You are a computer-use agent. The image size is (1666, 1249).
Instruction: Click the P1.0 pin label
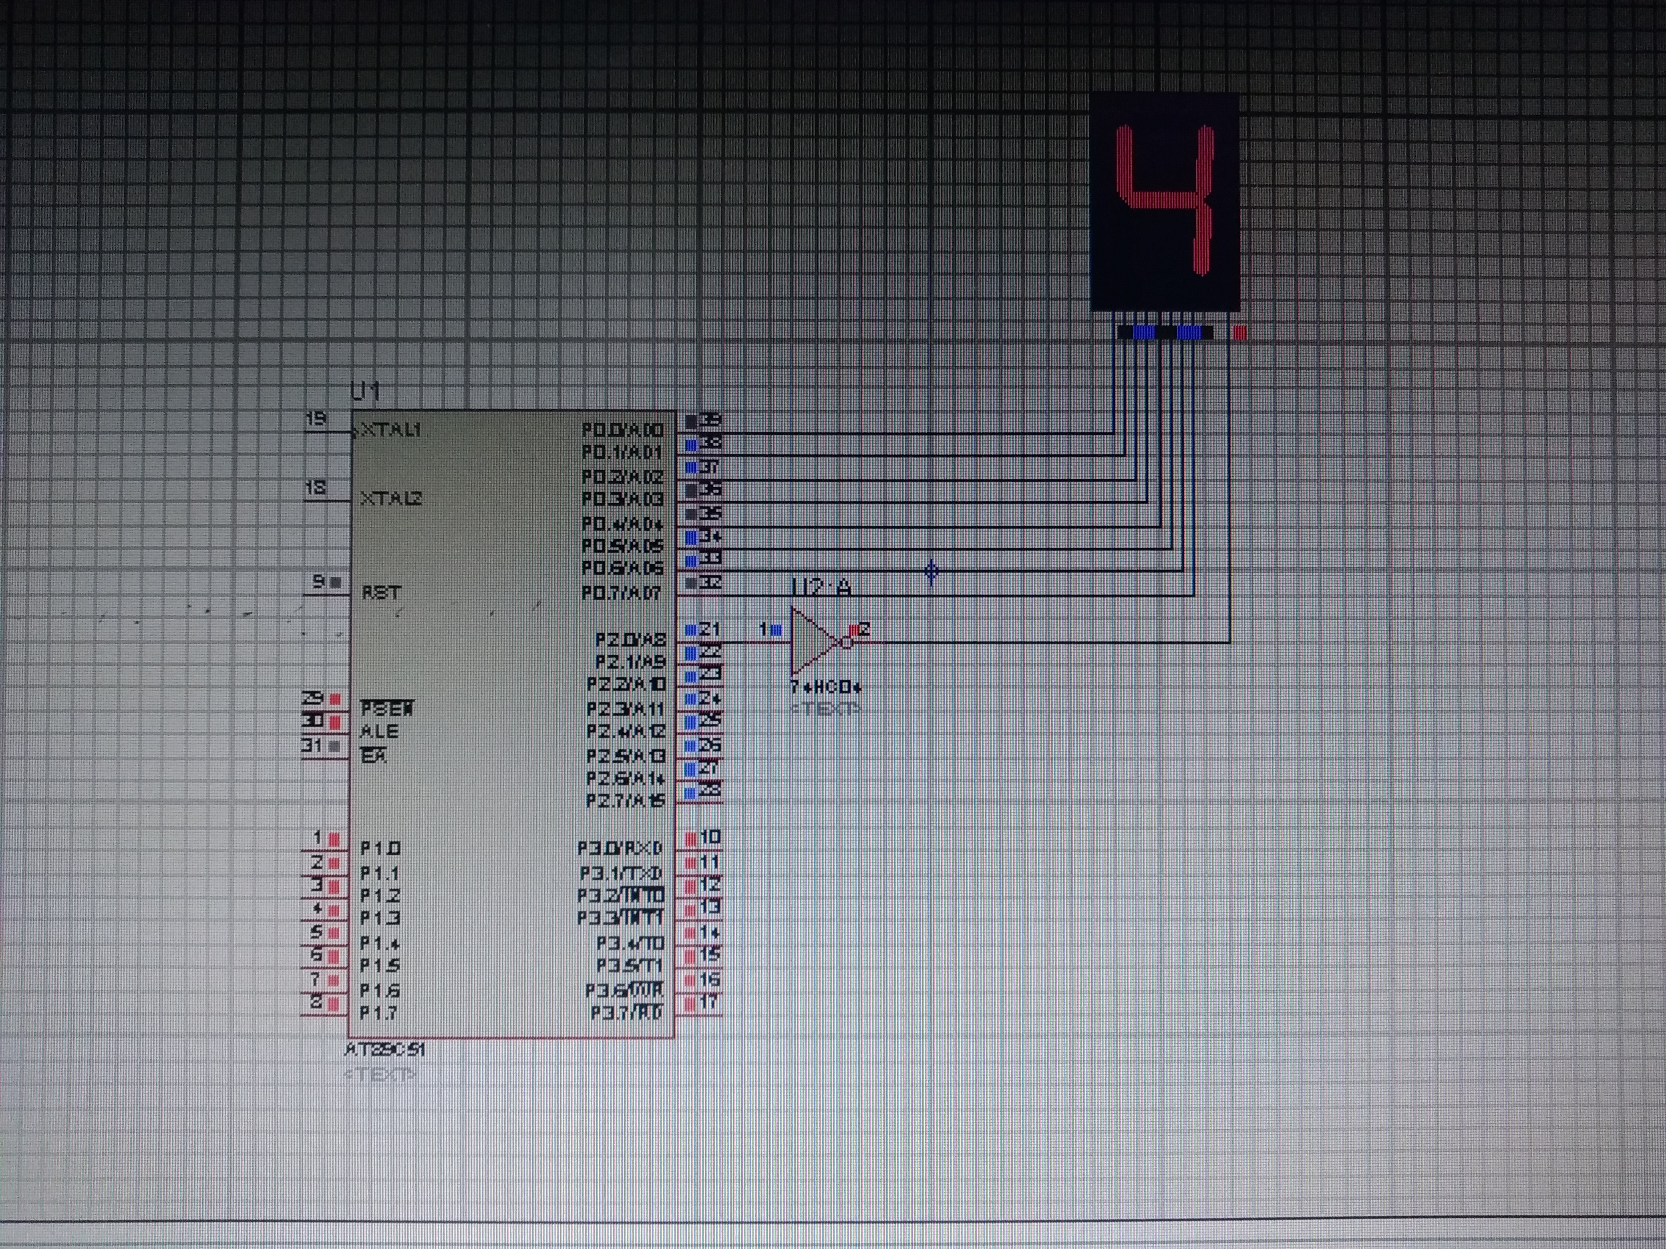[380, 848]
